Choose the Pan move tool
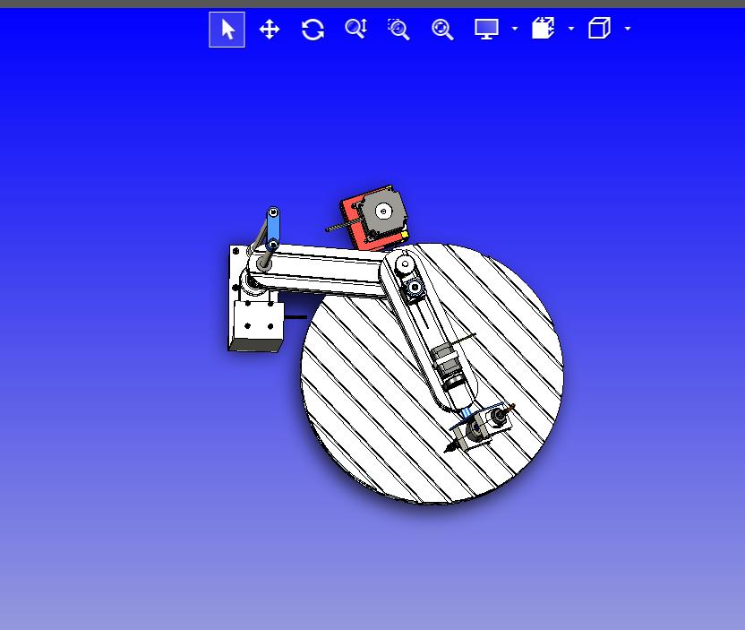 coord(270,30)
